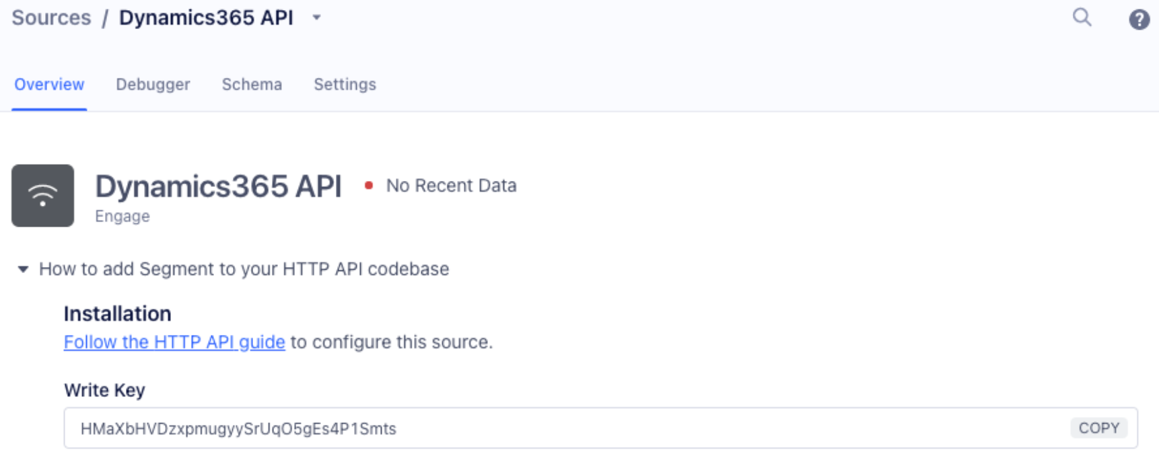The width and height of the screenshot is (1159, 458).
Task: Click the large Dynamics365 API heading
Action: pyautogui.click(x=218, y=186)
